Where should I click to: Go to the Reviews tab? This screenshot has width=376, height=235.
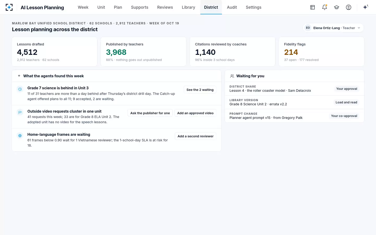coord(165,7)
